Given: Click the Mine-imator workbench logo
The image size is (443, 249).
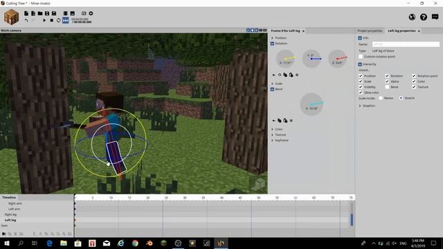Looking at the screenshot, I should click(x=11, y=17).
